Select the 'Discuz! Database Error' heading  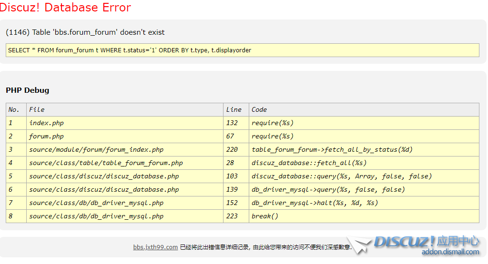click(65, 8)
